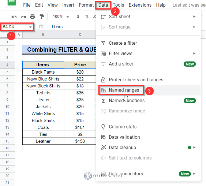Open the Tools menu
Screen dimensions: 206x186
point(118,5)
